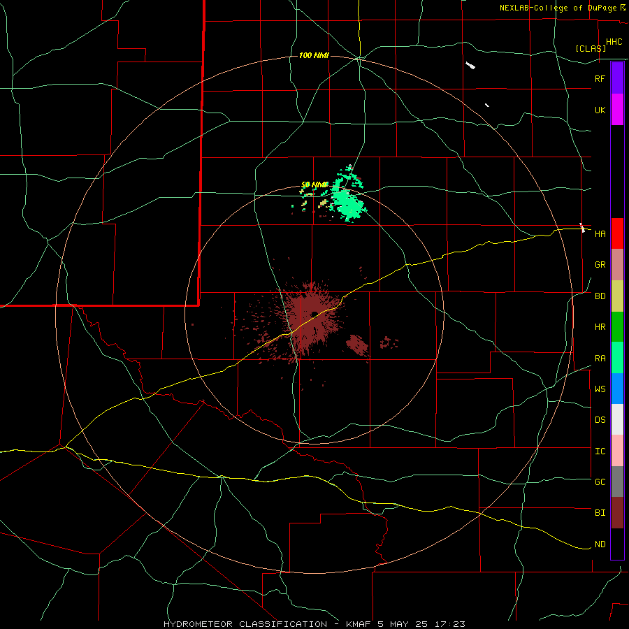Click the 100 NMI range ring label
The image size is (629, 629).
pyautogui.click(x=314, y=55)
